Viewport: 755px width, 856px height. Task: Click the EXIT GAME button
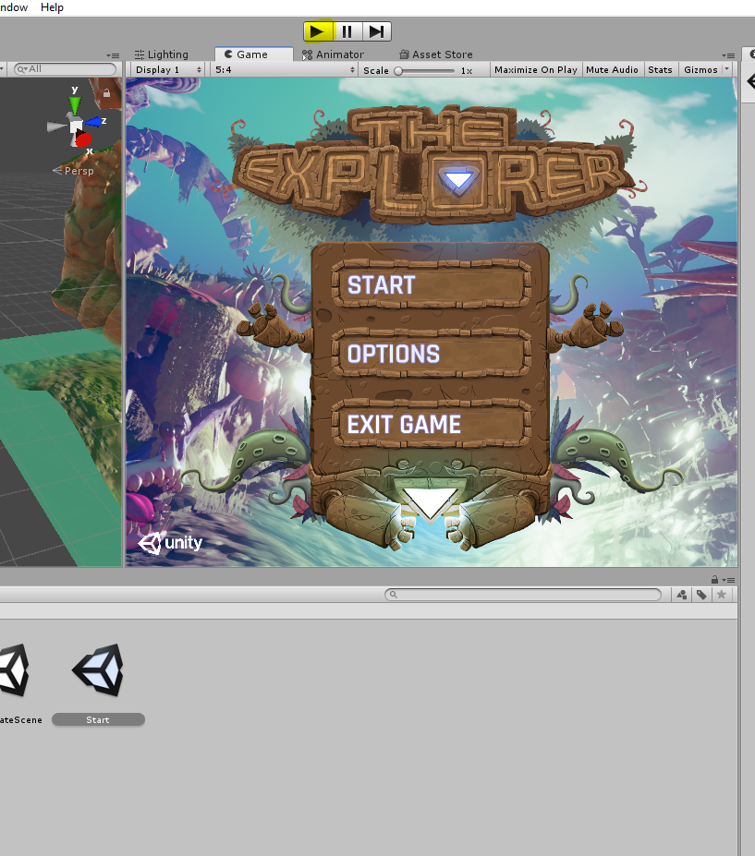(x=431, y=424)
